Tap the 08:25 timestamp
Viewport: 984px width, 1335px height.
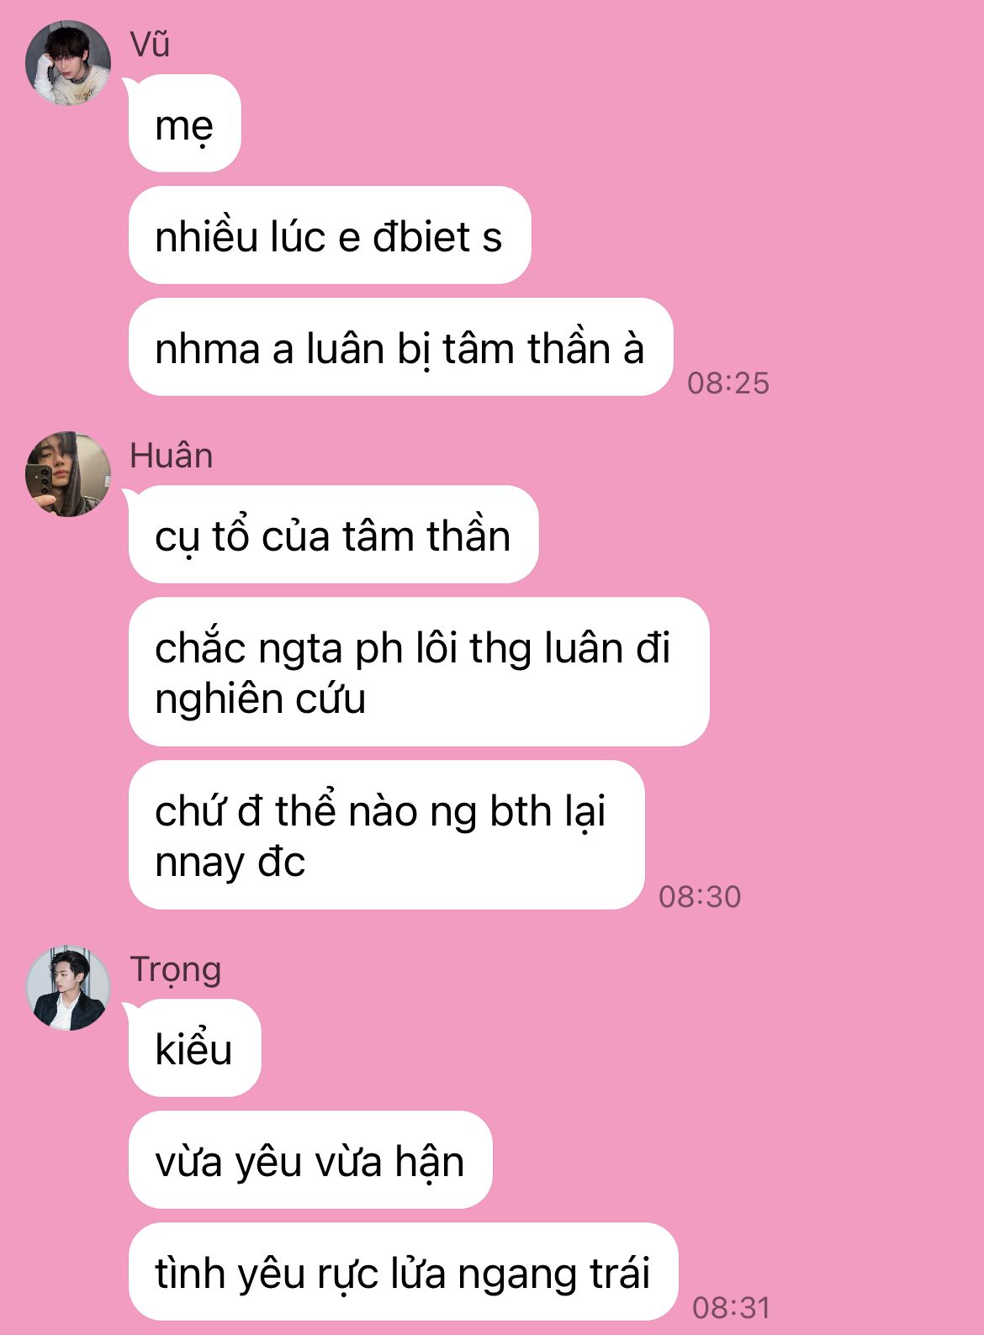(728, 383)
